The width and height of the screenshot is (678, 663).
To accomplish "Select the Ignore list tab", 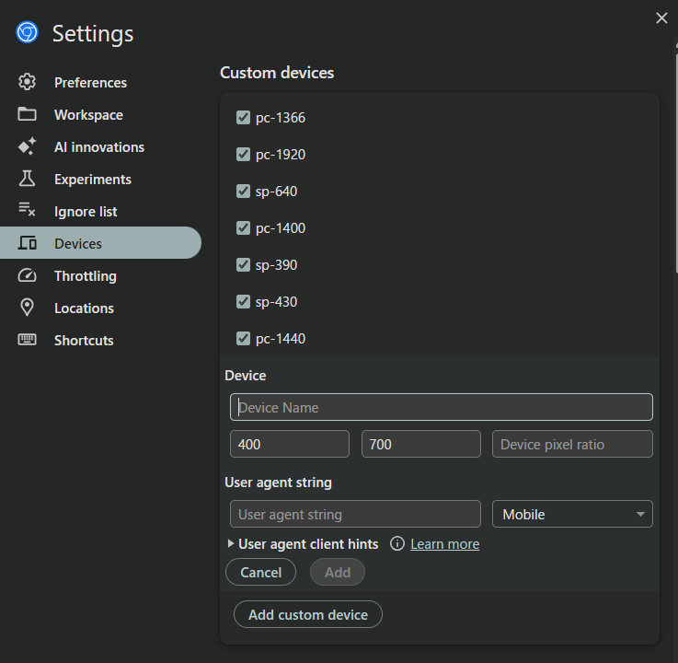I will [100, 211].
